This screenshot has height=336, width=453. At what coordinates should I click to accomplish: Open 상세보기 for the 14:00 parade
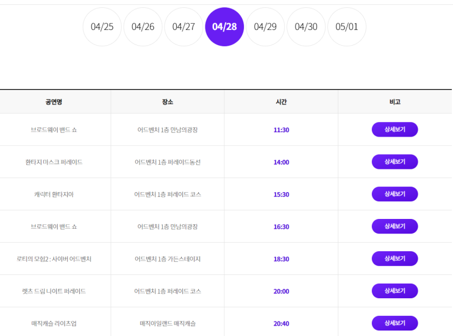click(x=394, y=162)
